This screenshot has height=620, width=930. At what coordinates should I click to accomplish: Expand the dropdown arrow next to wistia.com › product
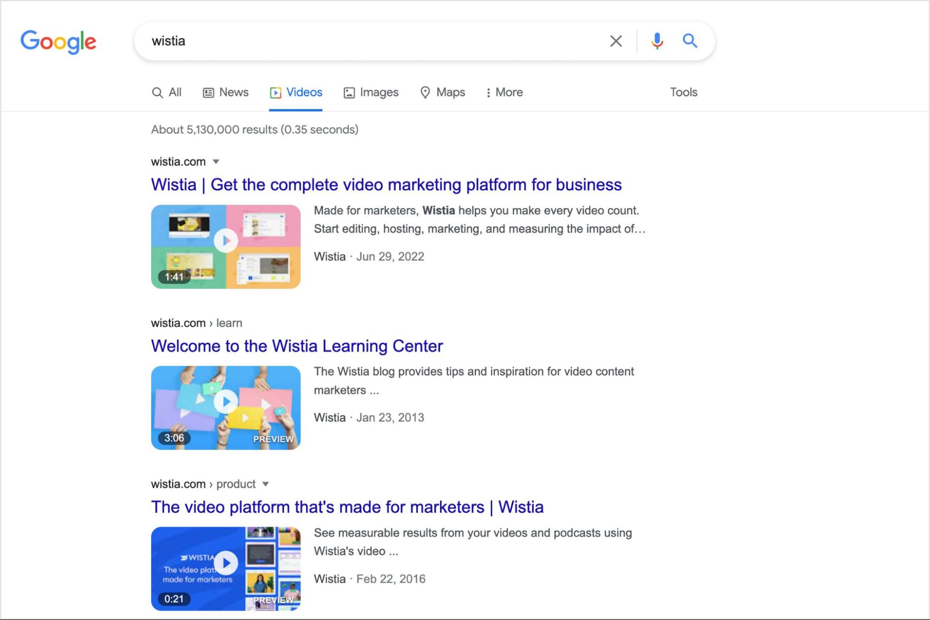coord(265,484)
